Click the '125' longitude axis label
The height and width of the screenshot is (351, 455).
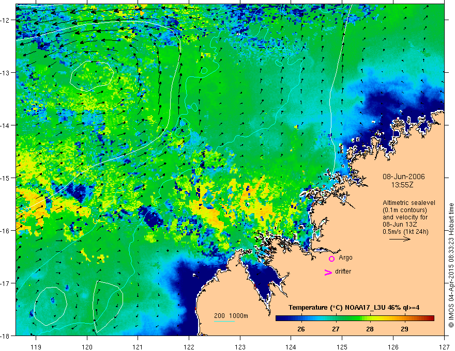click(342, 347)
